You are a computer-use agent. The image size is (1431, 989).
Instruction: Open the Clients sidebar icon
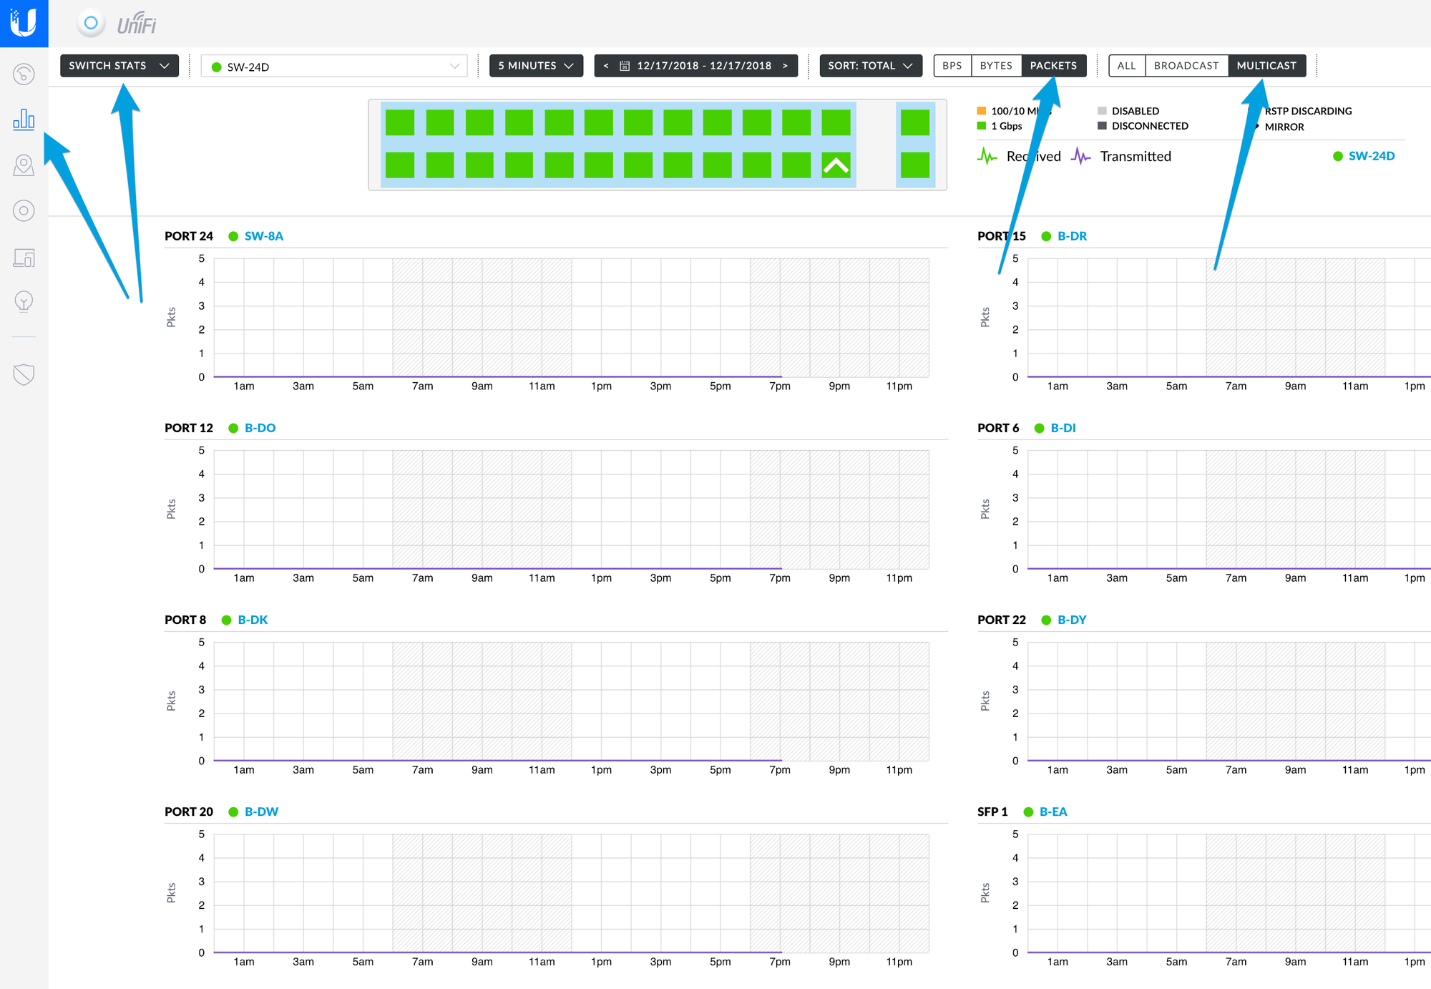pyautogui.click(x=24, y=258)
